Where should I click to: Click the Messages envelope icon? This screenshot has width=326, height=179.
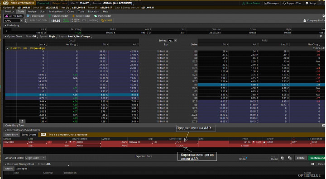coord(265,3)
